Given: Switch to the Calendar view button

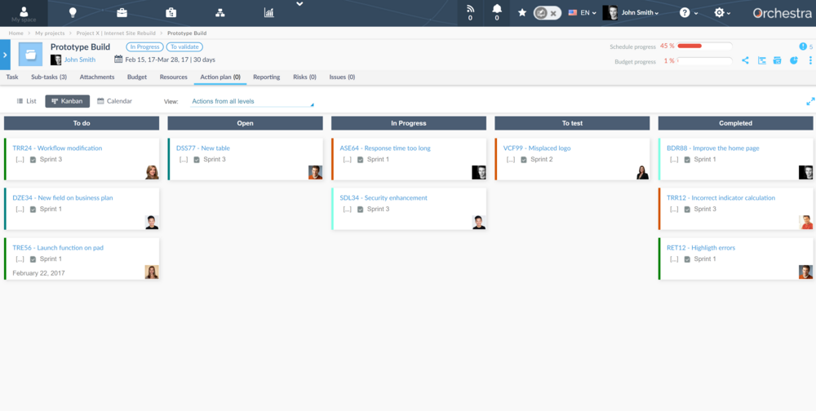Looking at the screenshot, I should (114, 101).
